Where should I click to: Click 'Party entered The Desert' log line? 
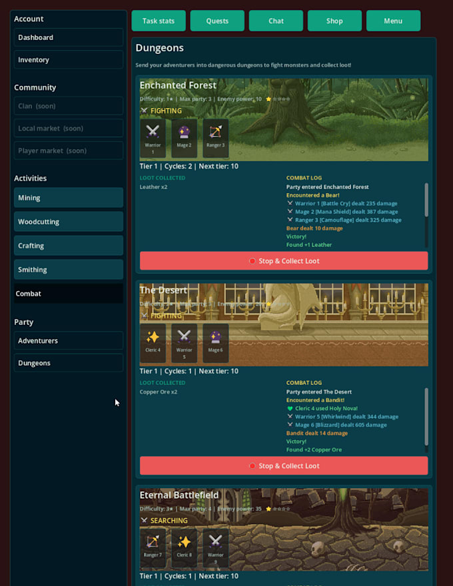319,392
